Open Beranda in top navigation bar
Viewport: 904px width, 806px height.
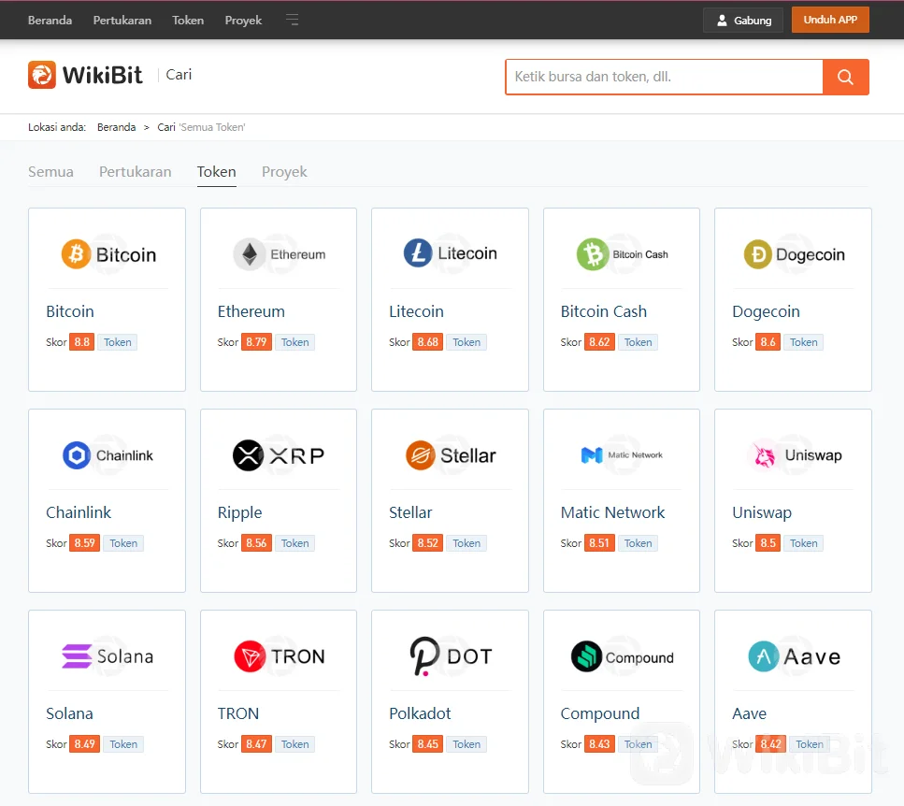coord(50,21)
